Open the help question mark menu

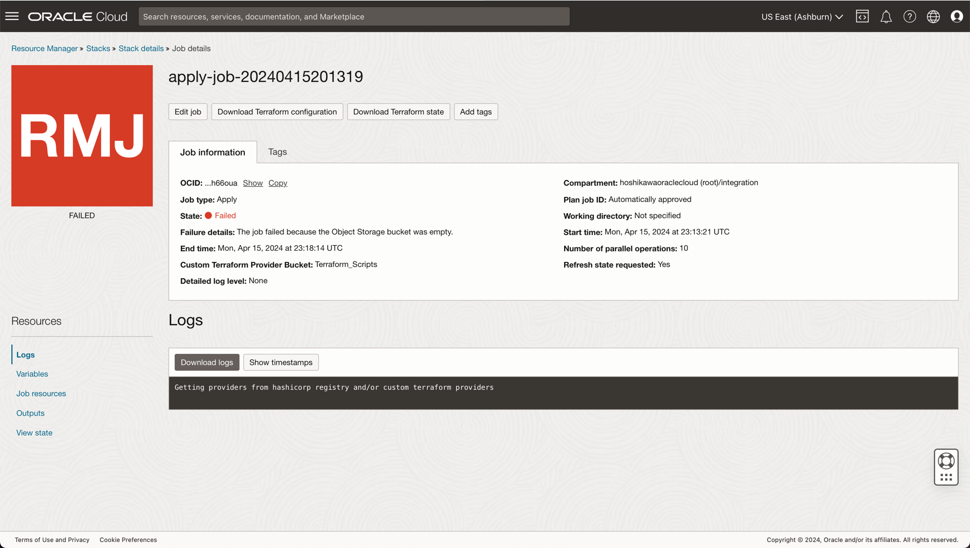(909, 16)
